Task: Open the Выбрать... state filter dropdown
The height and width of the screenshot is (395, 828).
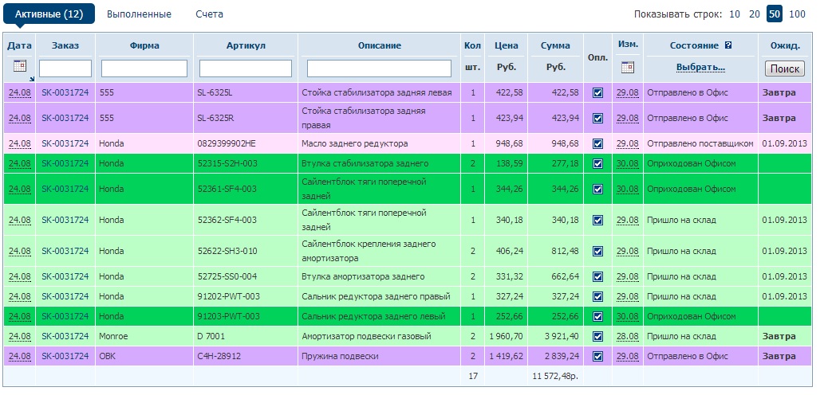Action: point(700,68)
